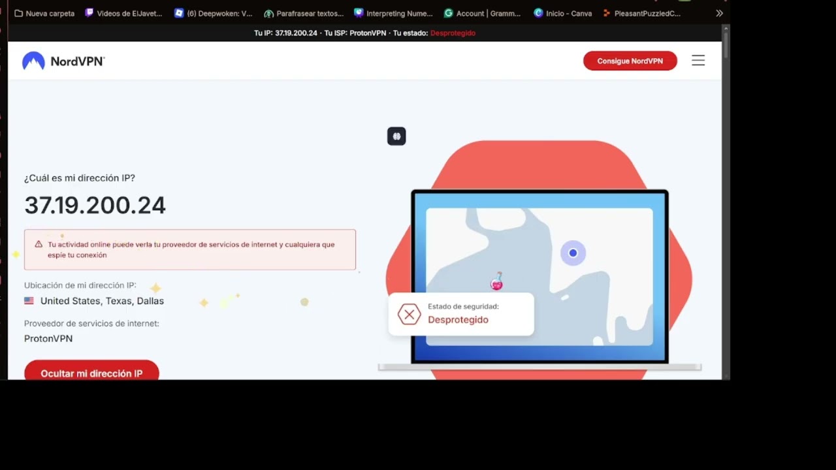The image size is (836, 470).
Task: Open the Interpreting Nume... bookmark
Action: [x=393, y=13]
